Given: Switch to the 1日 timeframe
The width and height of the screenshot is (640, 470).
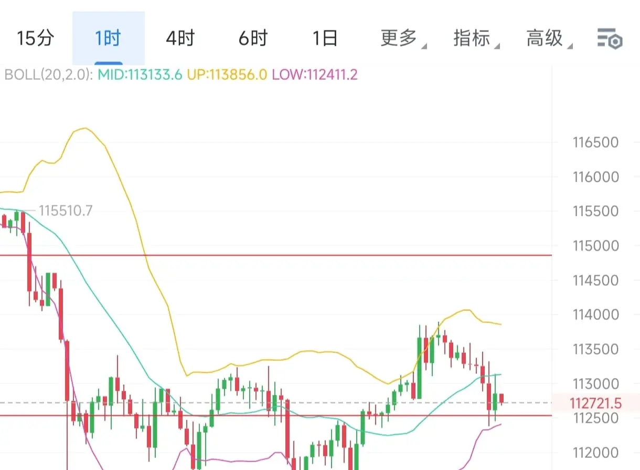Looking at the screenshot, I should pyautogui.click(x=325, y=38).
